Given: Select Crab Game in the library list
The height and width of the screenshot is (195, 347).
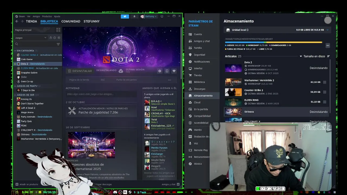Looking at the screenshot, I should tap(38, 59).
